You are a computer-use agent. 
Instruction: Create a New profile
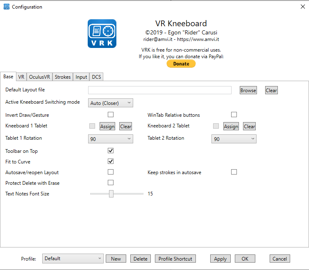tap(116, 259)
